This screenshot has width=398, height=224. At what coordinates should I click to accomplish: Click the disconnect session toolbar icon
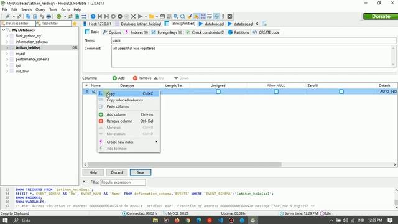click(19, 16)
